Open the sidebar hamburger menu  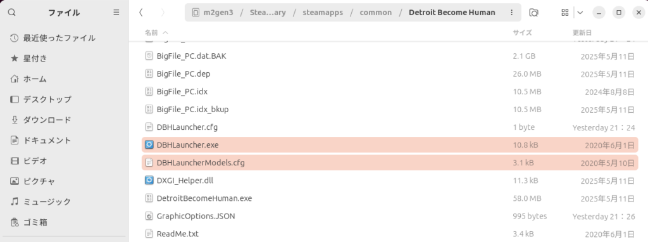pyautogui.click(x=116, y=13)
